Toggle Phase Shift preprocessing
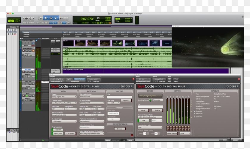The height and width of the screenshot is (149, 250). (x=58, y=134)
